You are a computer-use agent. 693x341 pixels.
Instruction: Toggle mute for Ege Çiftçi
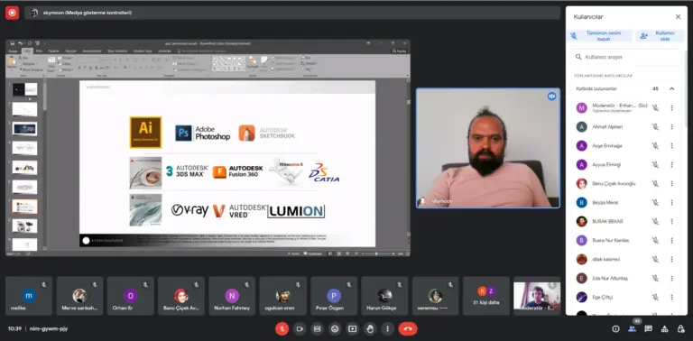click(655, 297)
